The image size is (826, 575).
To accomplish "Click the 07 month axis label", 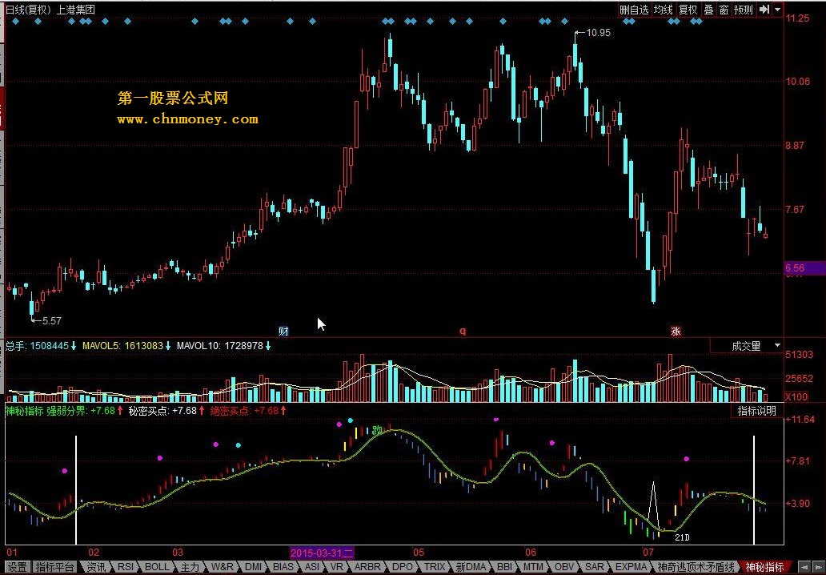I will point(648,553).
